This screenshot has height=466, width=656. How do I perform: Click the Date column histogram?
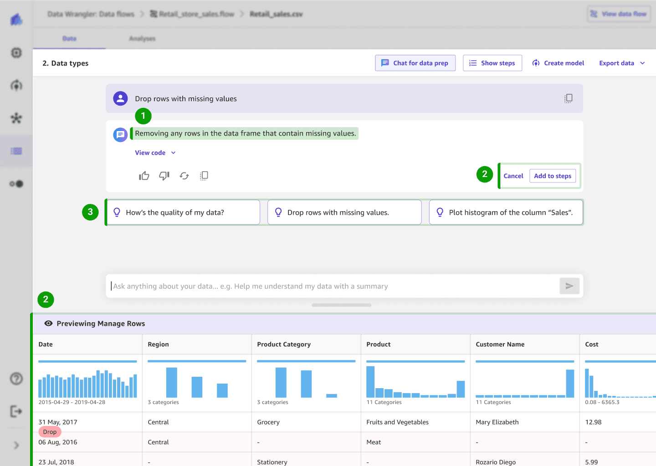(87, 383)
